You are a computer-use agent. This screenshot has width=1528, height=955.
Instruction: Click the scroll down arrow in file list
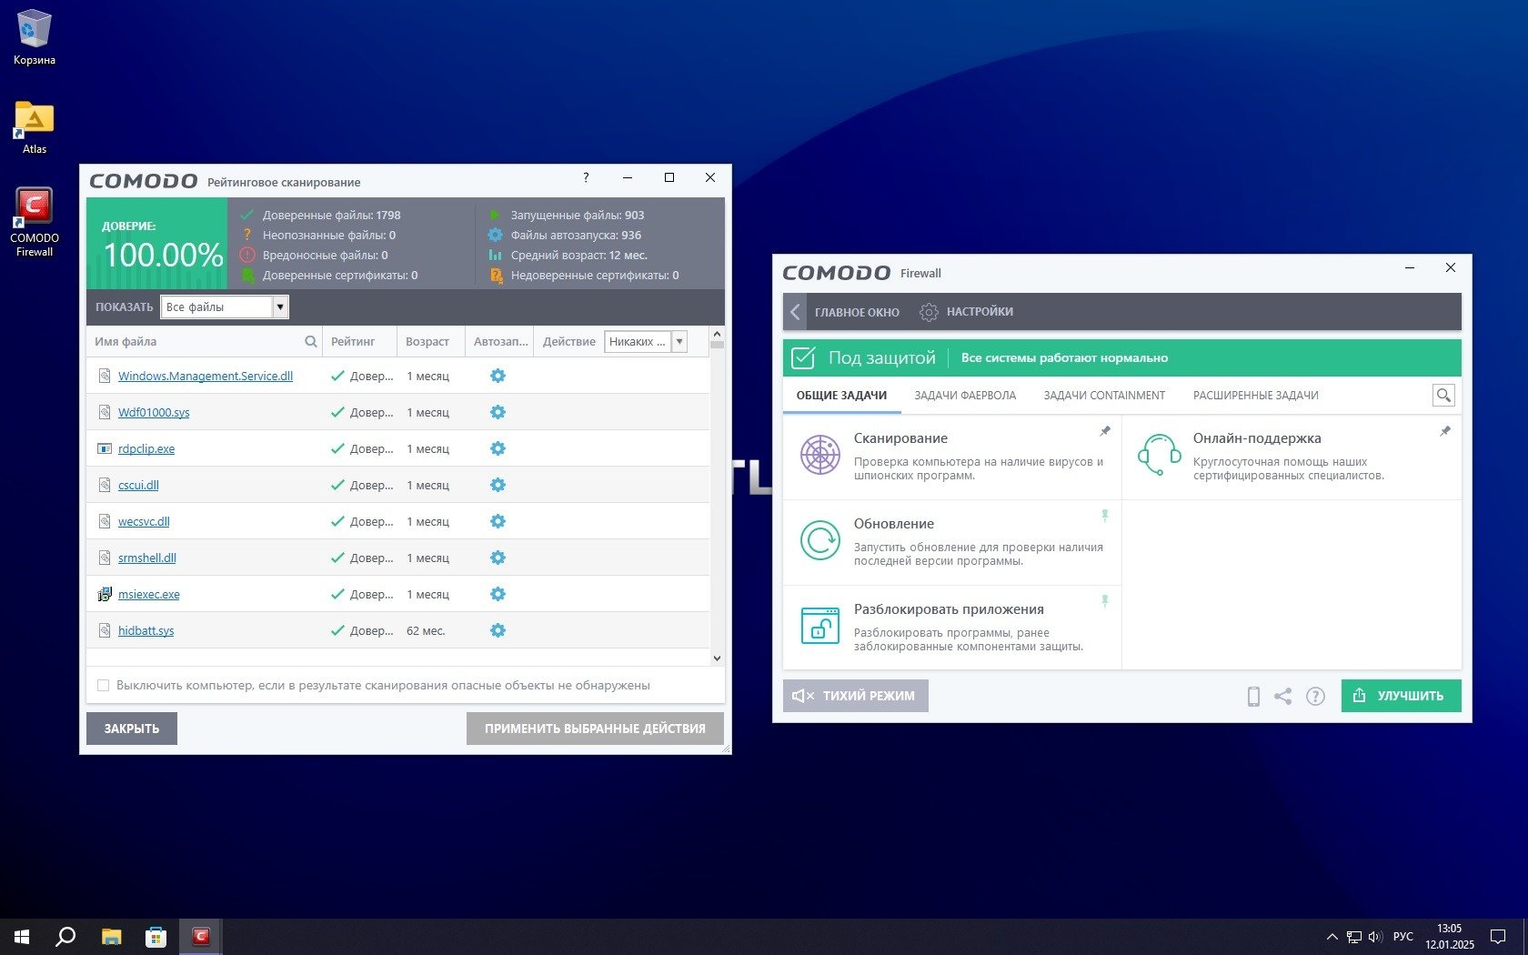tap(717, 658)
